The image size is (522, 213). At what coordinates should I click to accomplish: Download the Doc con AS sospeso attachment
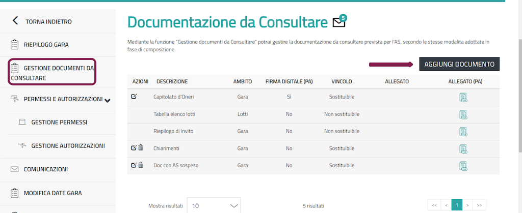[463, 166]
